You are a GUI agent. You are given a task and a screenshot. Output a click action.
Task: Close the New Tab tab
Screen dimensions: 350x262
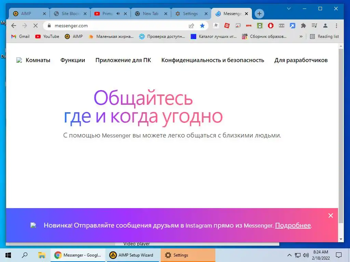click(166, 14)
